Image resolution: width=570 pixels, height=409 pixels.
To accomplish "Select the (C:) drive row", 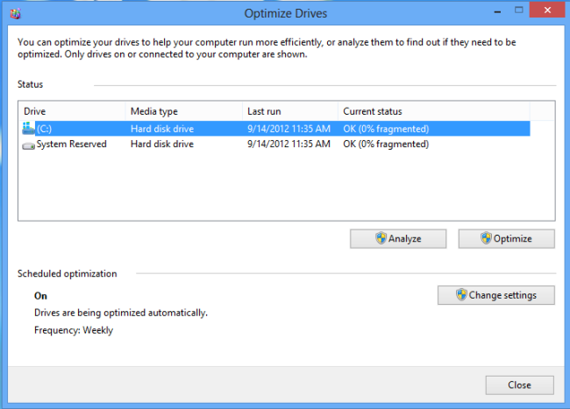I will point(275,129).
